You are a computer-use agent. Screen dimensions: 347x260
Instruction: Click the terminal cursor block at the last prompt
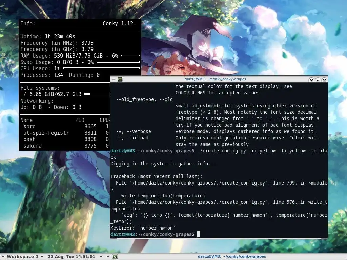199,234
